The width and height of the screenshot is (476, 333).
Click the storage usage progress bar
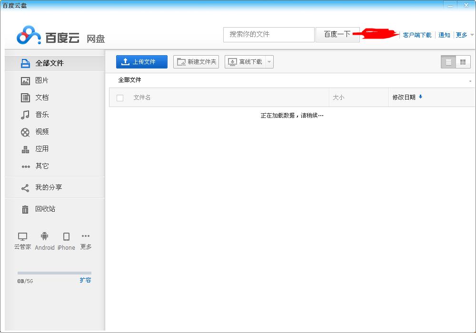pyautogui.click(x=54, y=273)
